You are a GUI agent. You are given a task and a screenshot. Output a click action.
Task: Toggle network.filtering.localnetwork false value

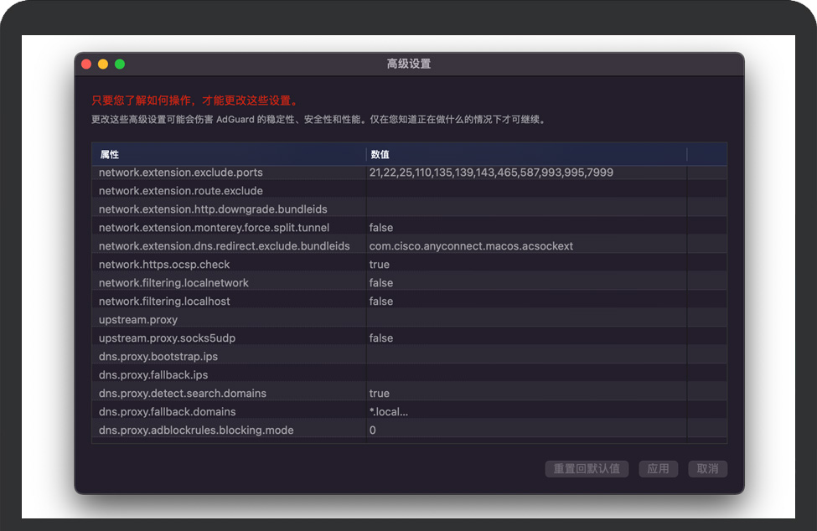point(381,283)
